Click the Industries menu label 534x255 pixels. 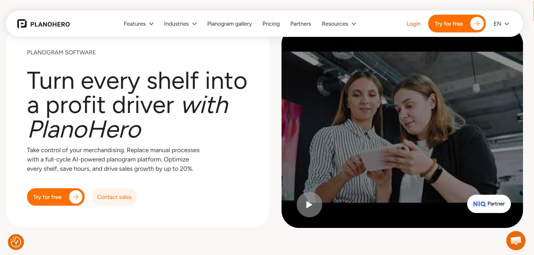coord(176,24)
